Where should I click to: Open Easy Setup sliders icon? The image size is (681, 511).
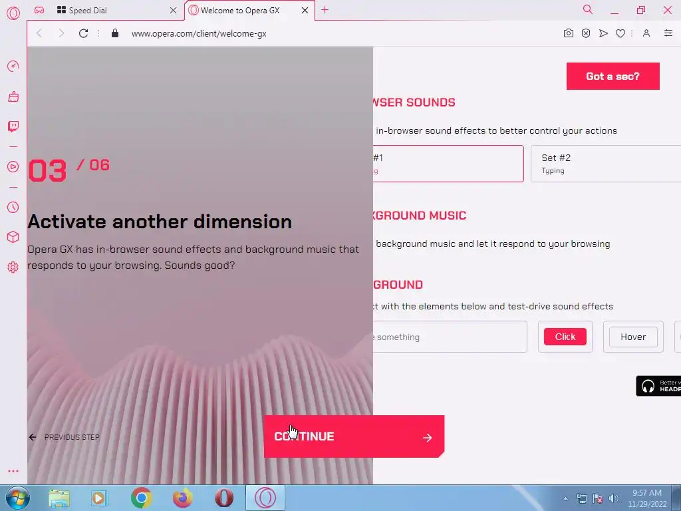[x=668, y=33]
